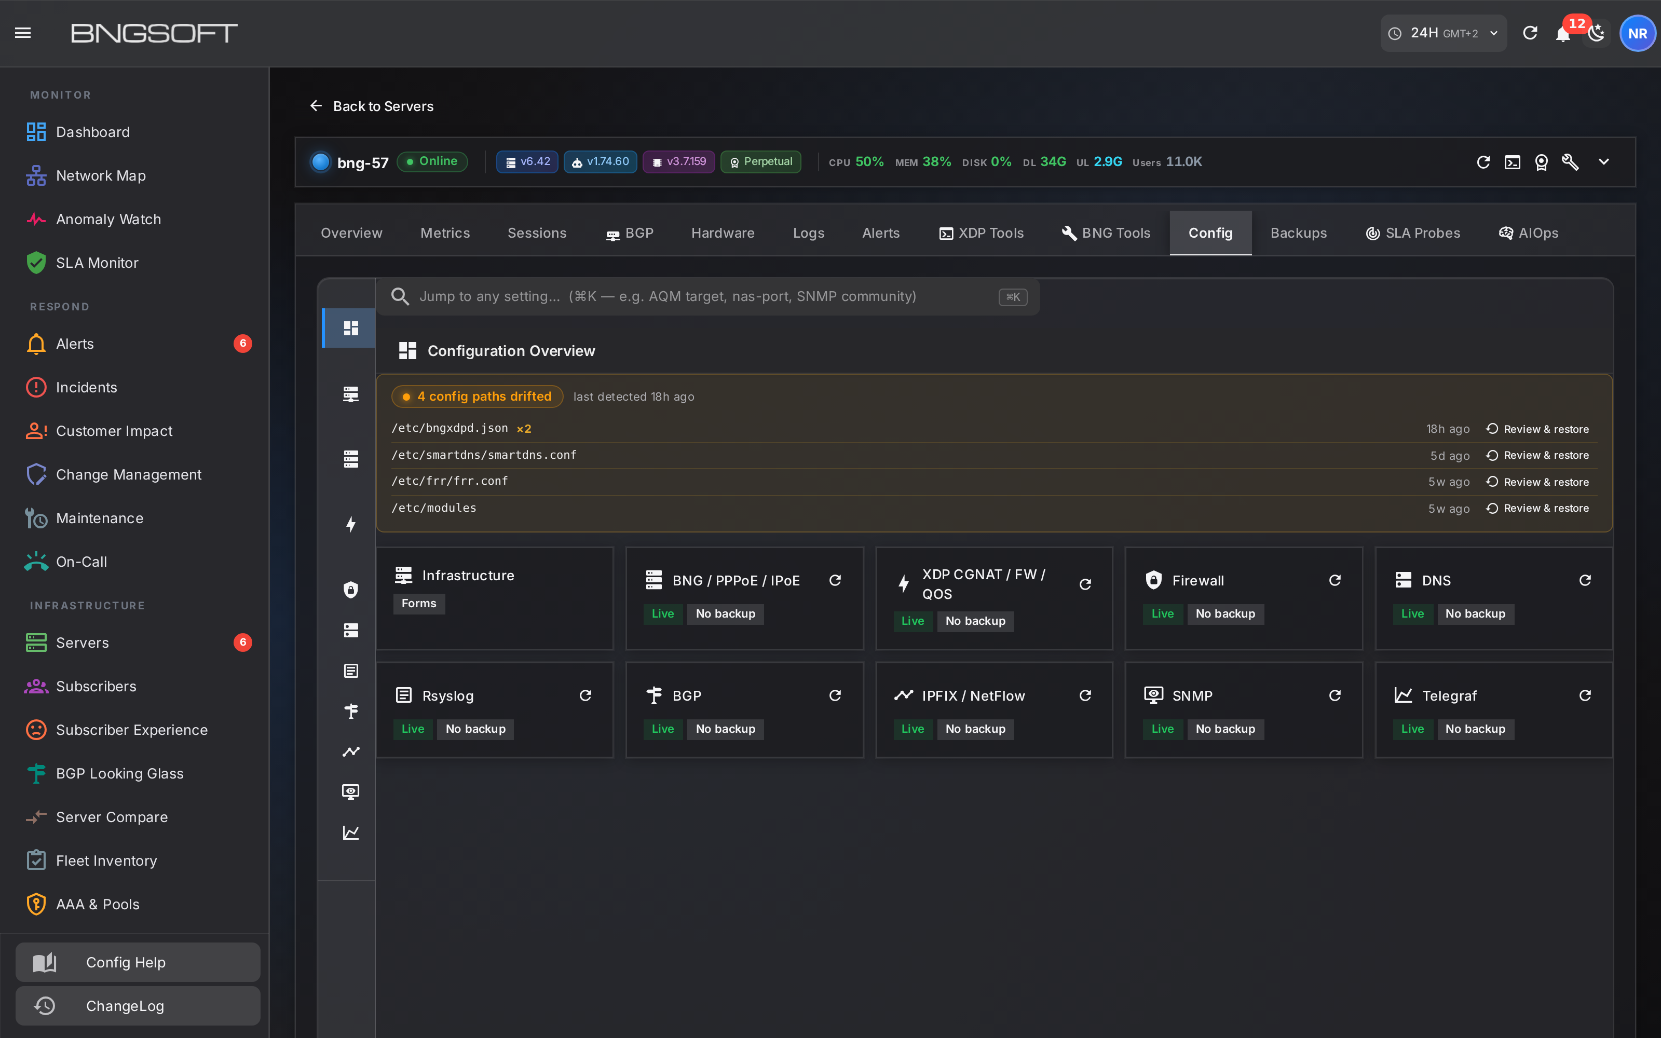Reload the SNMP config card
The height and width of the screenshot is (1038, 1661).
pyautogui.click(x=1335, y=695)
